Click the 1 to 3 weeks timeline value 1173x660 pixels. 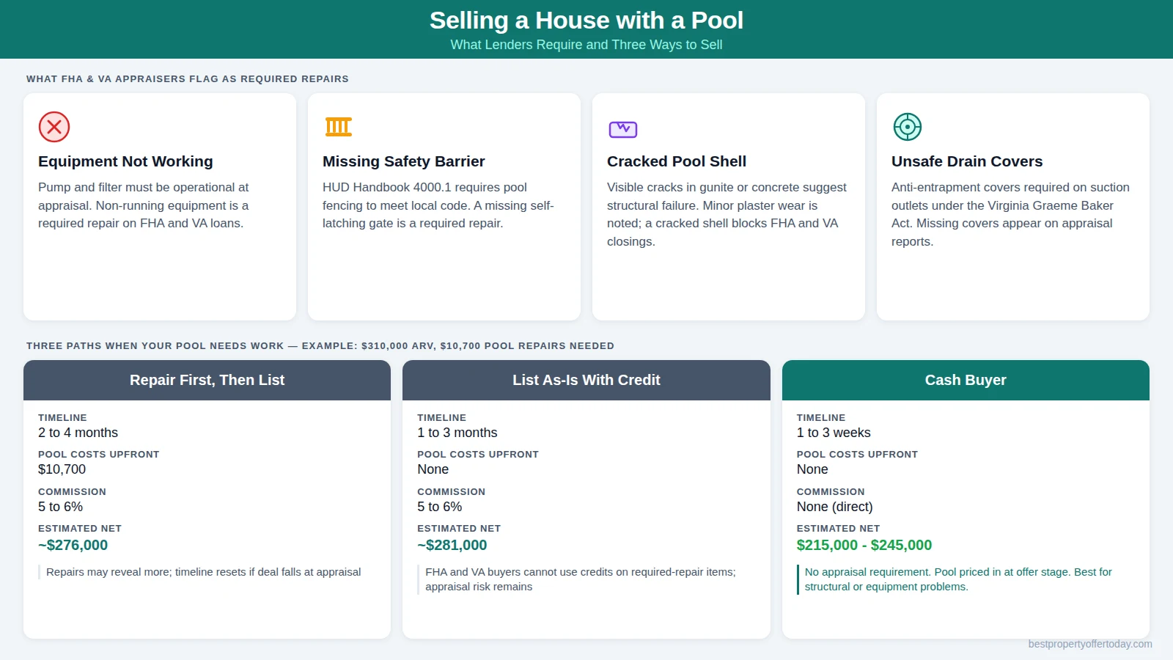834,433
